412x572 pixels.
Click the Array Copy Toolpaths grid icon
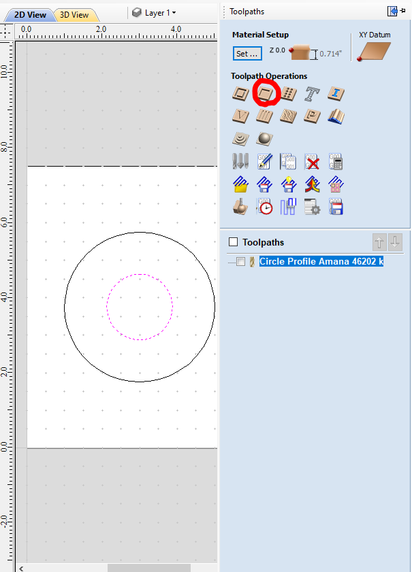click(x=336, y=184)
